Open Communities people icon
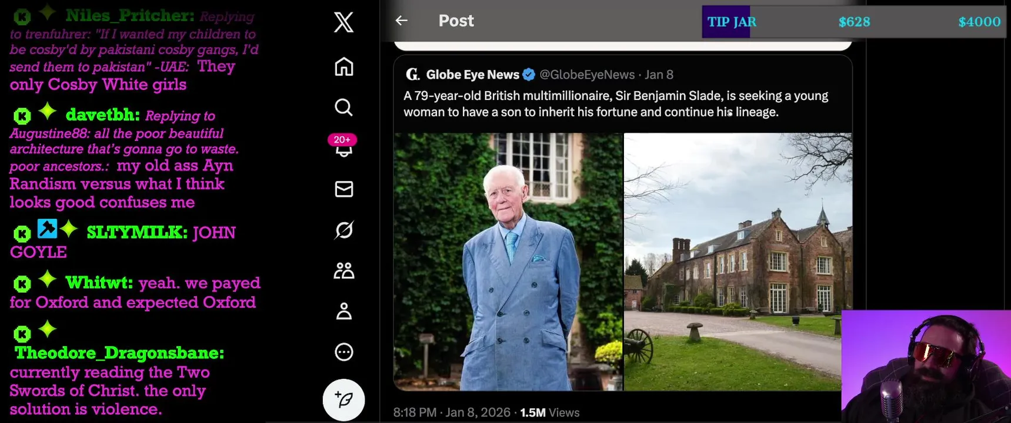Image resolution: width=1011 pixels, height=423 pixels. tap(344, 270)
